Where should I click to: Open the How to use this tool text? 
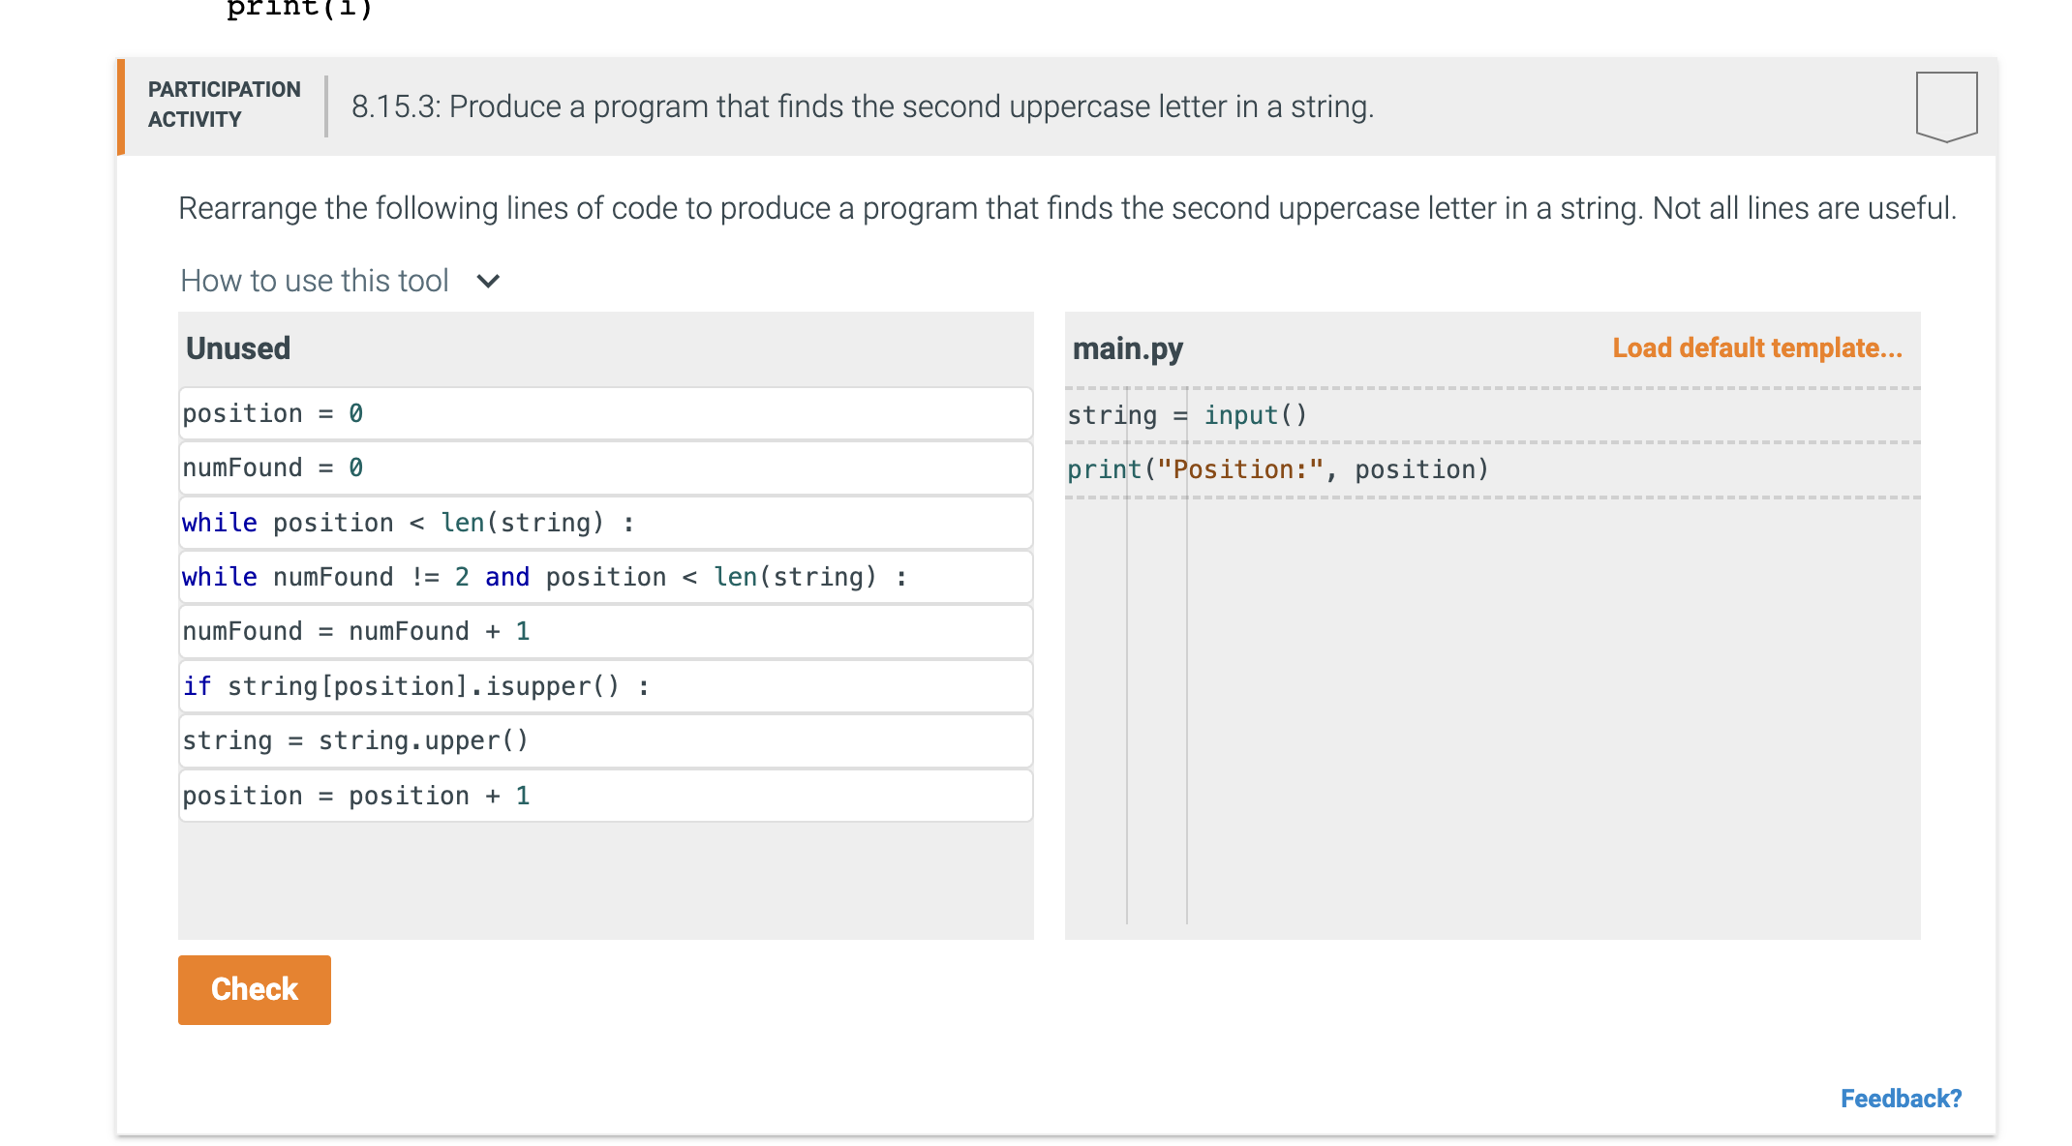(315, 281)
